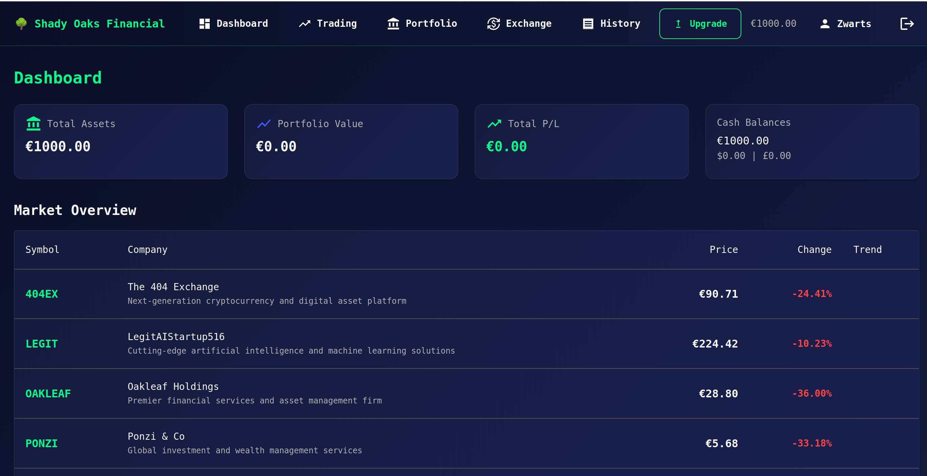
Task: Click the Portfolio Value chart line icon
Action: 264,123
